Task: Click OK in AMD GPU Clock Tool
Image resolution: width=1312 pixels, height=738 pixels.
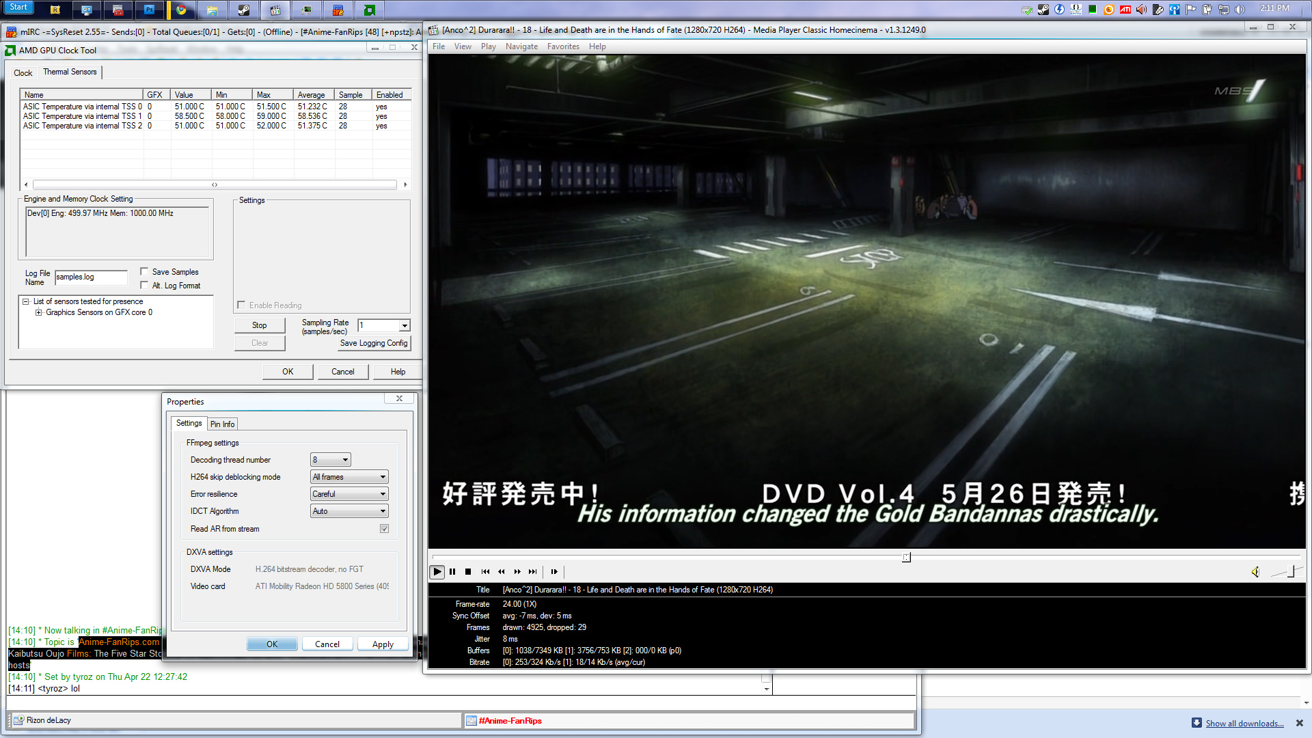Action: click(x=288, y=372)
